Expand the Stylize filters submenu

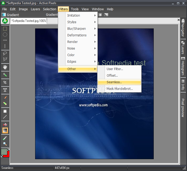[78, 22]
